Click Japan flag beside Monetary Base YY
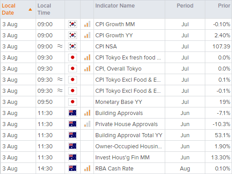Image resolution: width=232 pixels, height=174 pixels. point(73,102)
